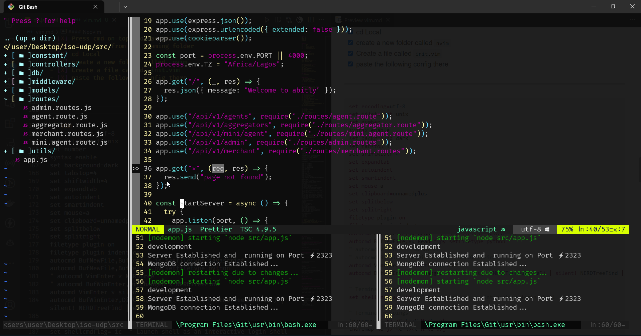Click 'TSC 4.9.5' in the statusline
This screenshot has width=641, height=336.
(258, 229)
